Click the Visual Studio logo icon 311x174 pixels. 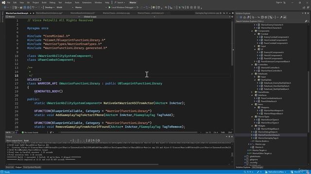point(3,2)
